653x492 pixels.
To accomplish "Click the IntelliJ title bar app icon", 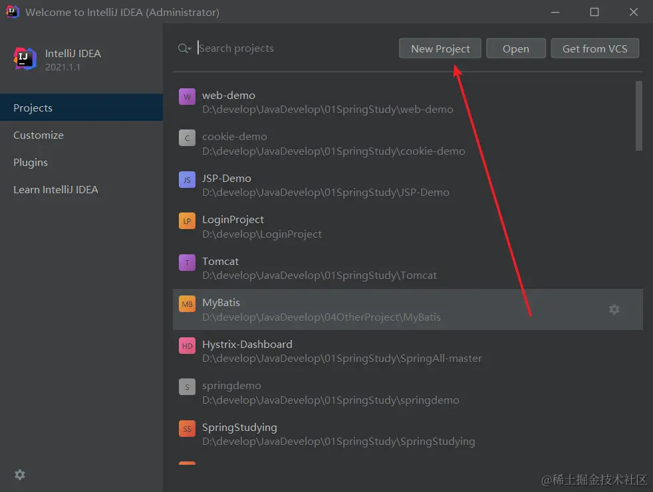I will click(12, 12).
